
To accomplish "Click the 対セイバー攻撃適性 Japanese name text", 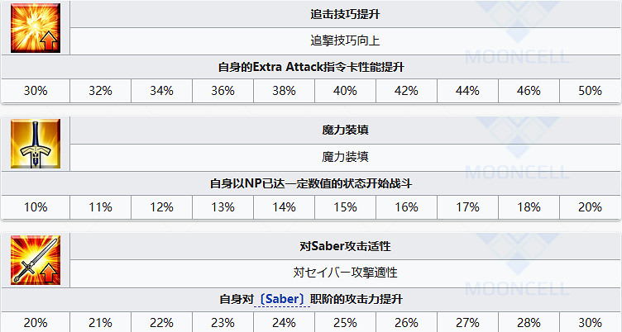I will click(345, 272).
